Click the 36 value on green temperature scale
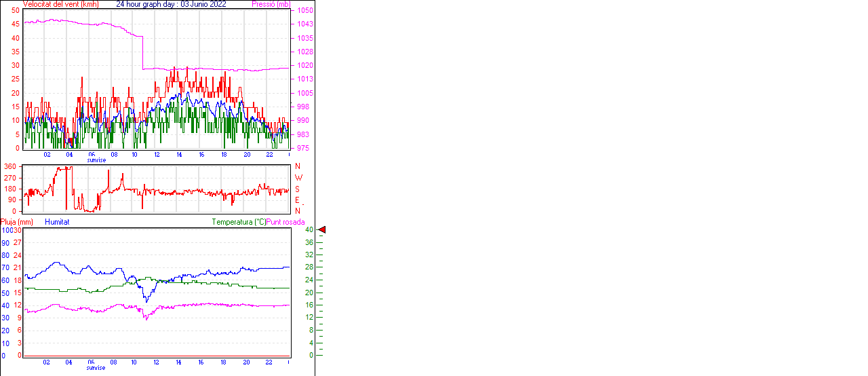 [309, 242]
